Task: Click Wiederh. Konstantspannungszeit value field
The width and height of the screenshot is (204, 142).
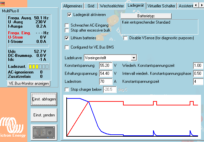Action: pos(198,66)
